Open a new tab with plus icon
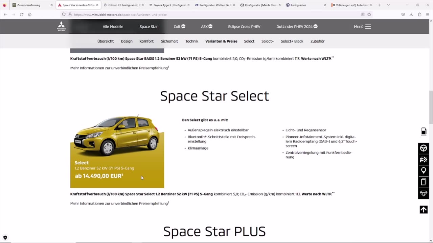This screenshot has height=243, width=433. point(379,5)
